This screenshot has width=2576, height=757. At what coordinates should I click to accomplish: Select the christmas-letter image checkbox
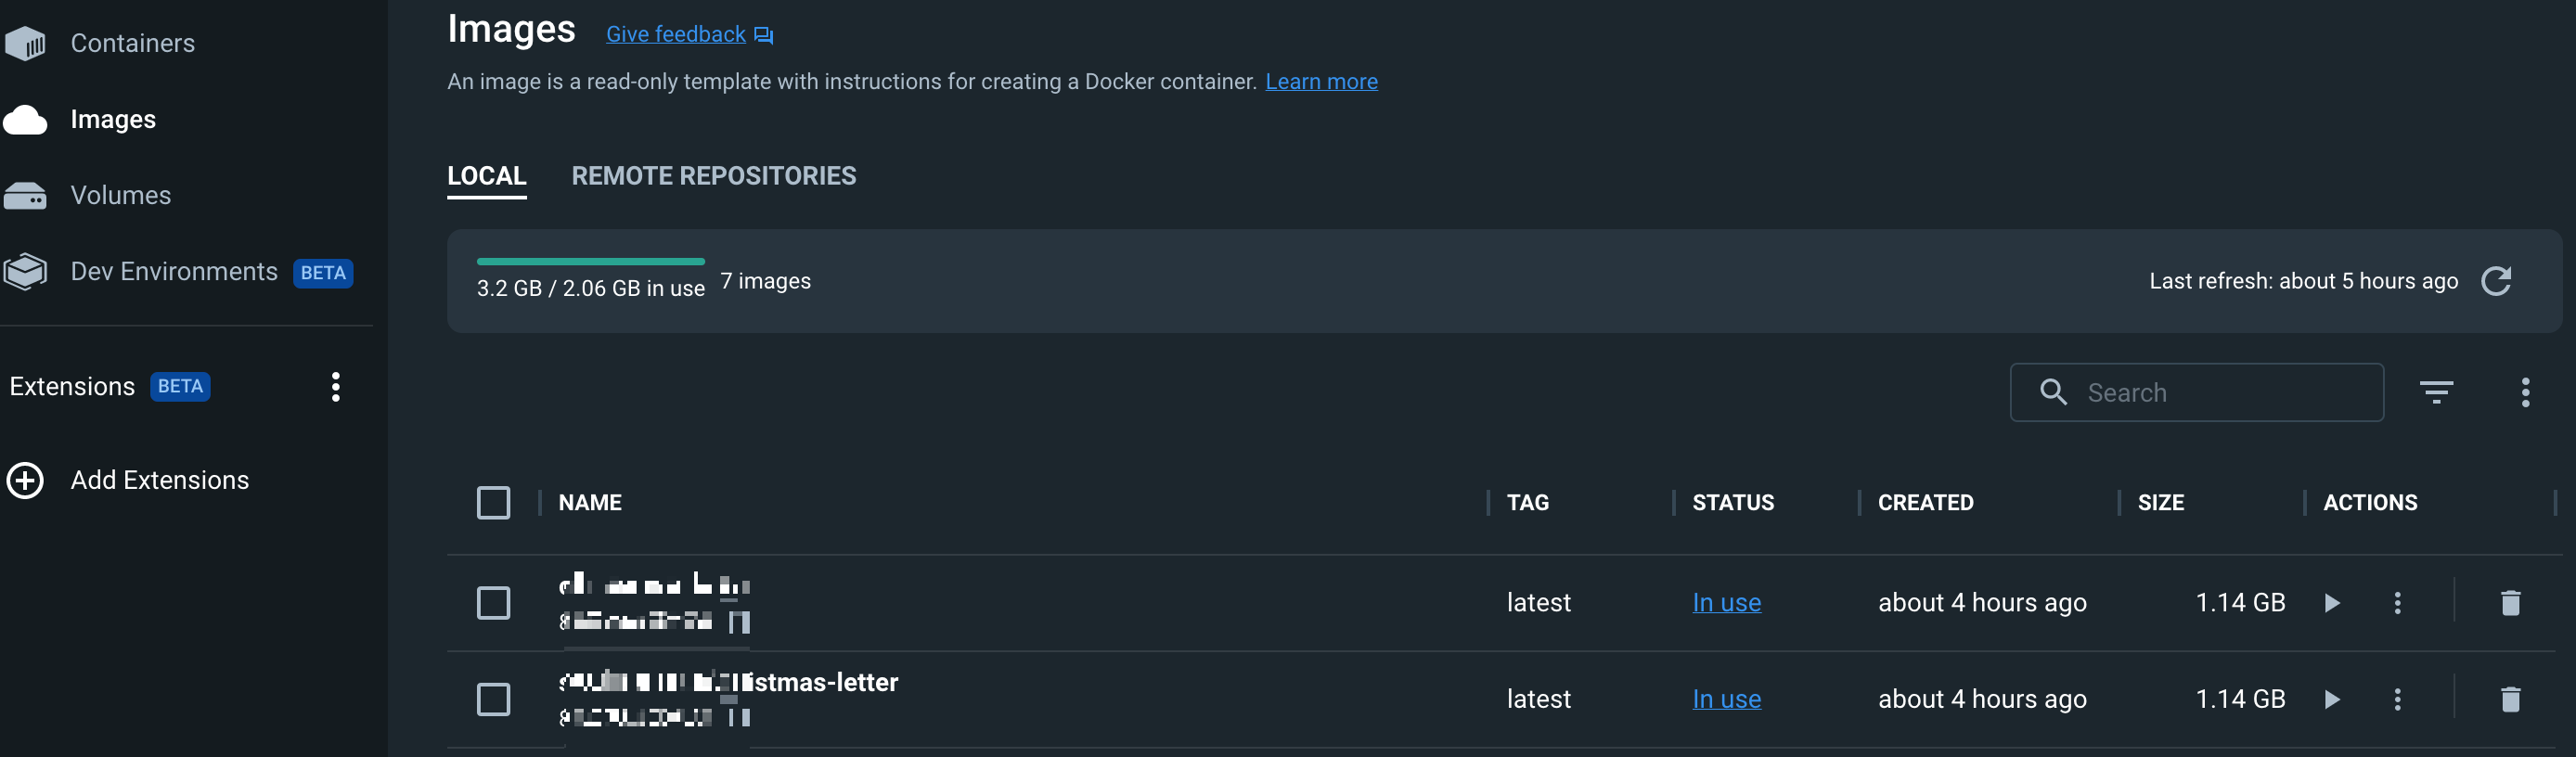click(493, 699)
